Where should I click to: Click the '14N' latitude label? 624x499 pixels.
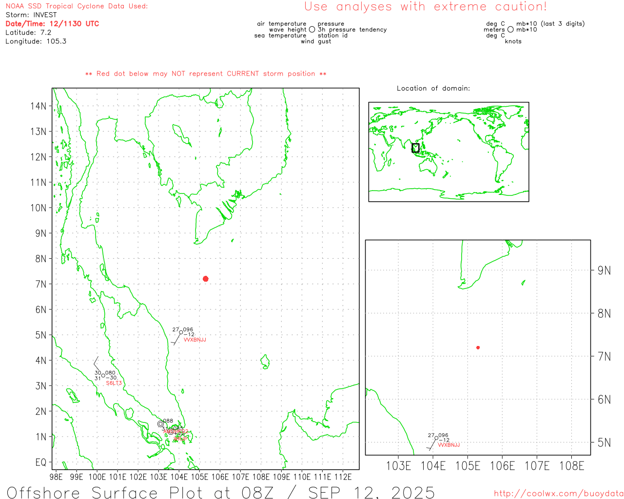(38, 106)
